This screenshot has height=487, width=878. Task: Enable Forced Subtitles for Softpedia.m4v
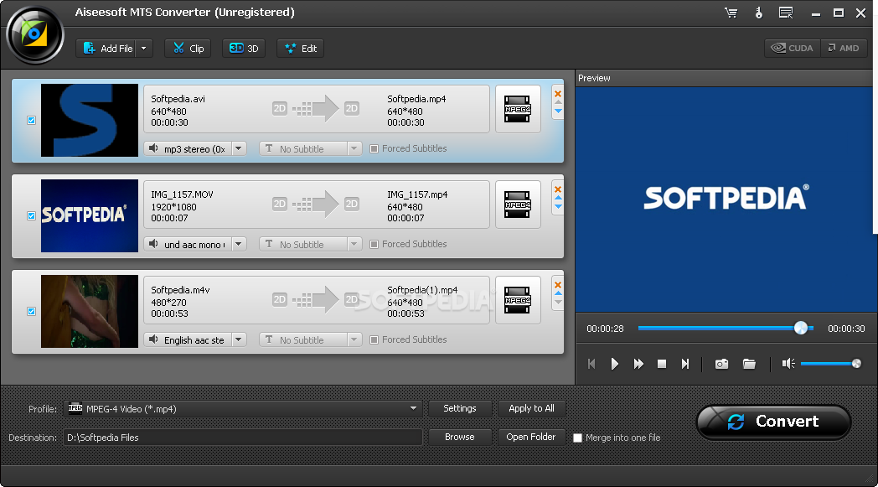tap(374, 340)
